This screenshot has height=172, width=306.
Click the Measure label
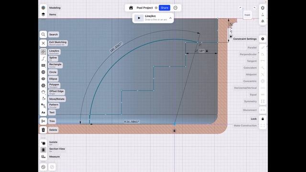coord(55,157)
